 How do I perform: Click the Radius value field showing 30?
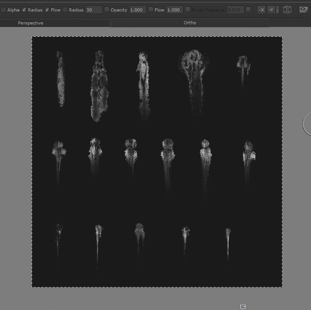[x=93, y=10]
